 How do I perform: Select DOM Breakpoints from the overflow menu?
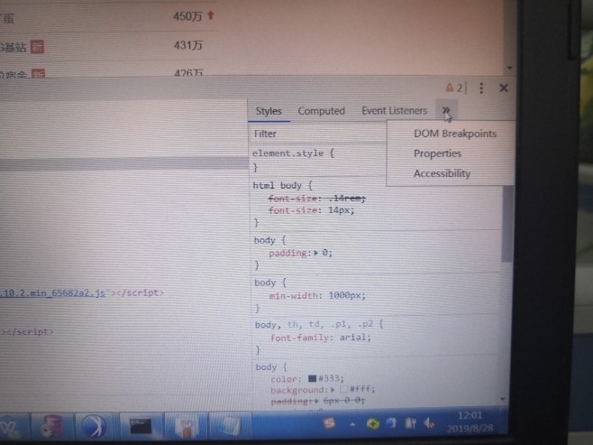[455, 134]
